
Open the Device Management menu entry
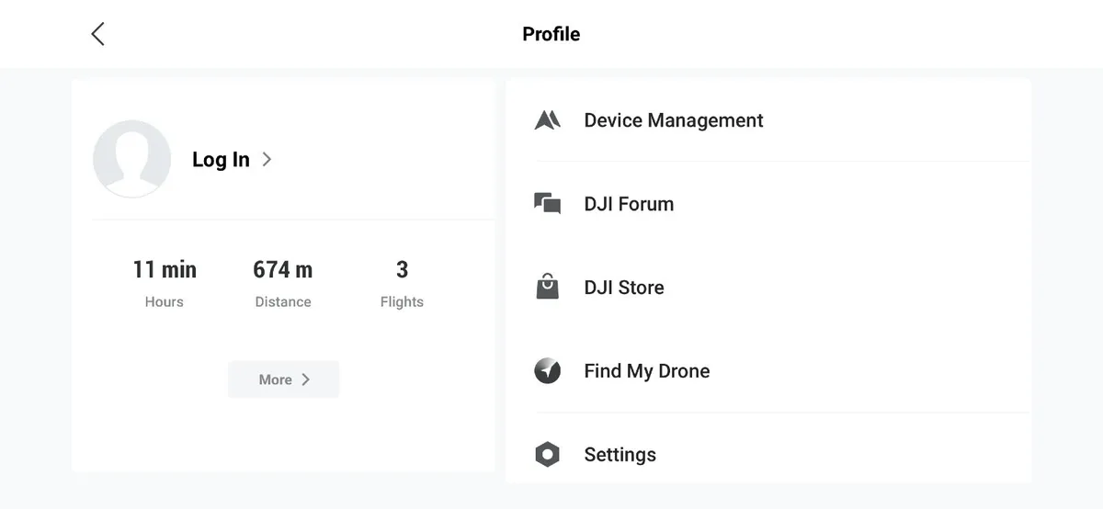[674, 120]
